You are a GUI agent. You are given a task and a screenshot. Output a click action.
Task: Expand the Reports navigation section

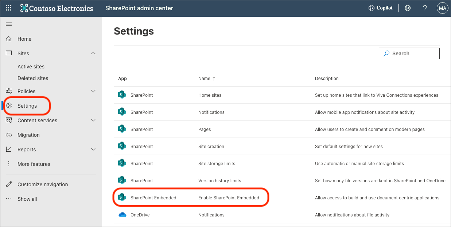93,149
